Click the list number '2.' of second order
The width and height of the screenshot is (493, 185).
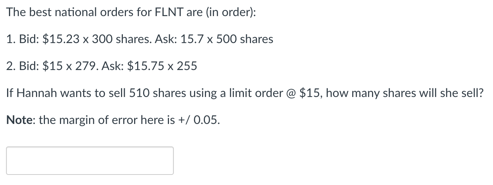pyautogui.click(x=11, y=66)
